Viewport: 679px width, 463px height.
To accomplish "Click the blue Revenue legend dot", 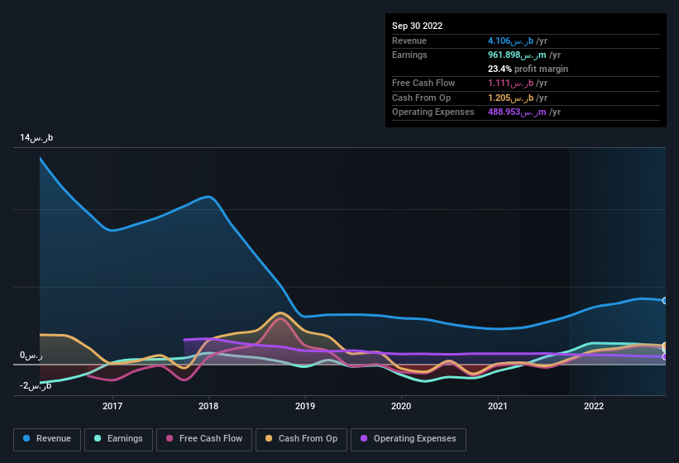I will [27, 439].
